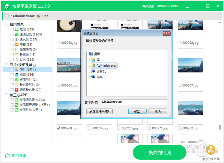Expand the 网络 tree node arrow
The width and height of the screenshot is (224, 163).
click(90, 77)
